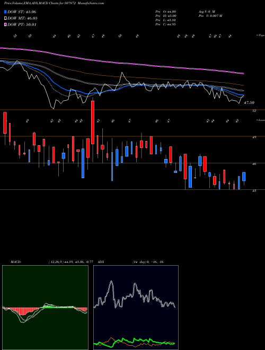Click the ADX (14 day) values text
Image resolution: width=265 pixels, height=350 pixels.
[x=148, y=262]
